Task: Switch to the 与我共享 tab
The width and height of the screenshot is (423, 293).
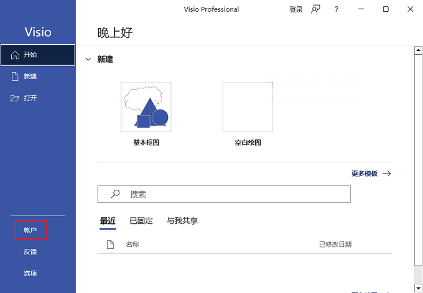Action: click(x=182, y=221)
